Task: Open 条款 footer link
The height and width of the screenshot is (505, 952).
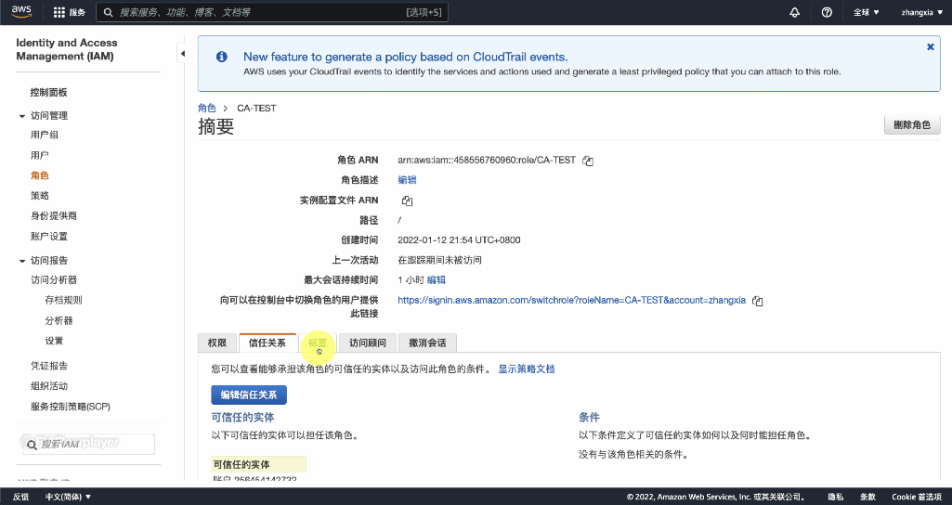Action: (867, 497)
